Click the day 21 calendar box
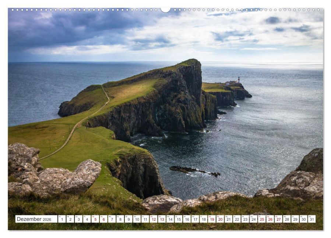Viewport: 331px width, 238px height. pos(229,219)
